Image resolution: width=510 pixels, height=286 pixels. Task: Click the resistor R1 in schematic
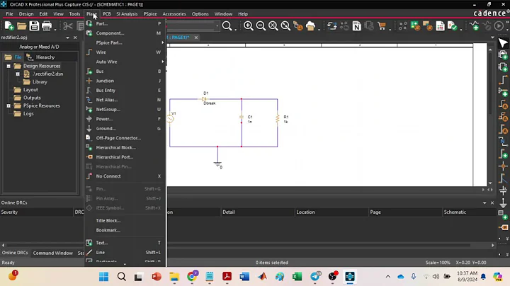278,119
